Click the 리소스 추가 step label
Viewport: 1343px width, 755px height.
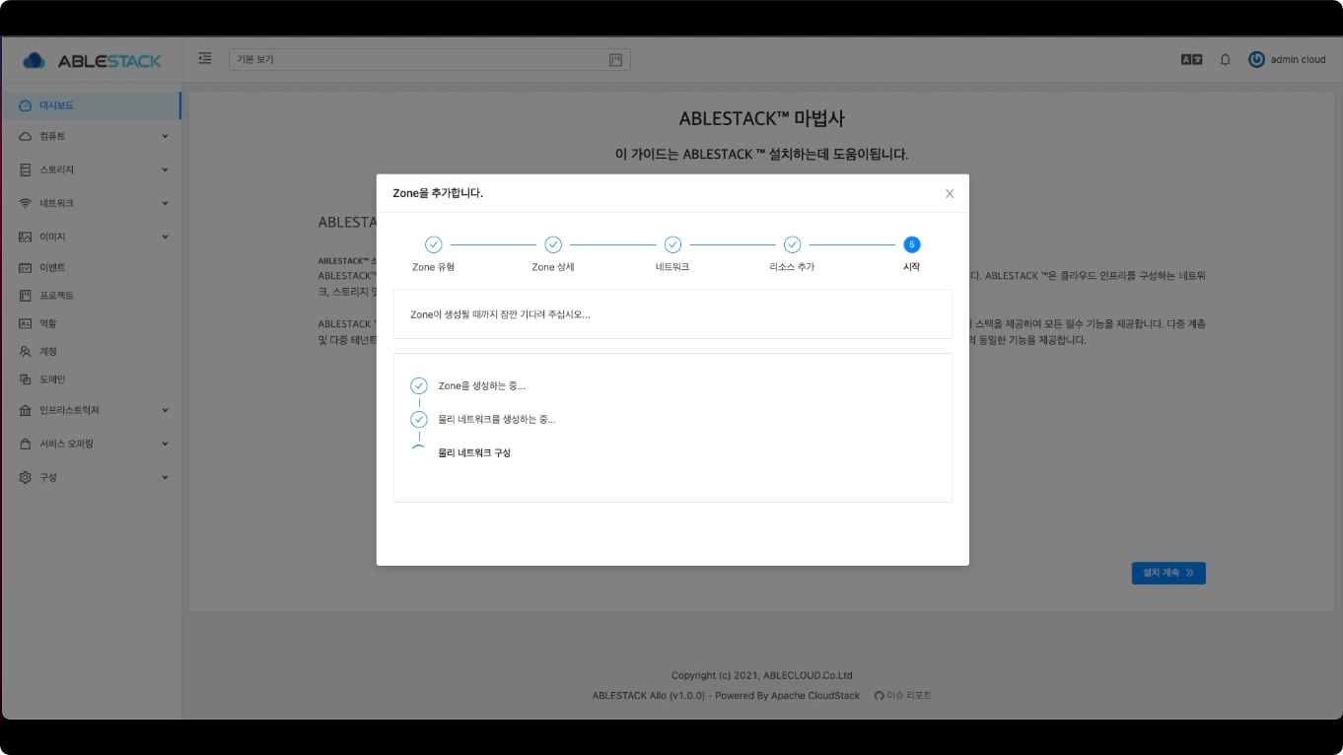[x=792, y=267]
